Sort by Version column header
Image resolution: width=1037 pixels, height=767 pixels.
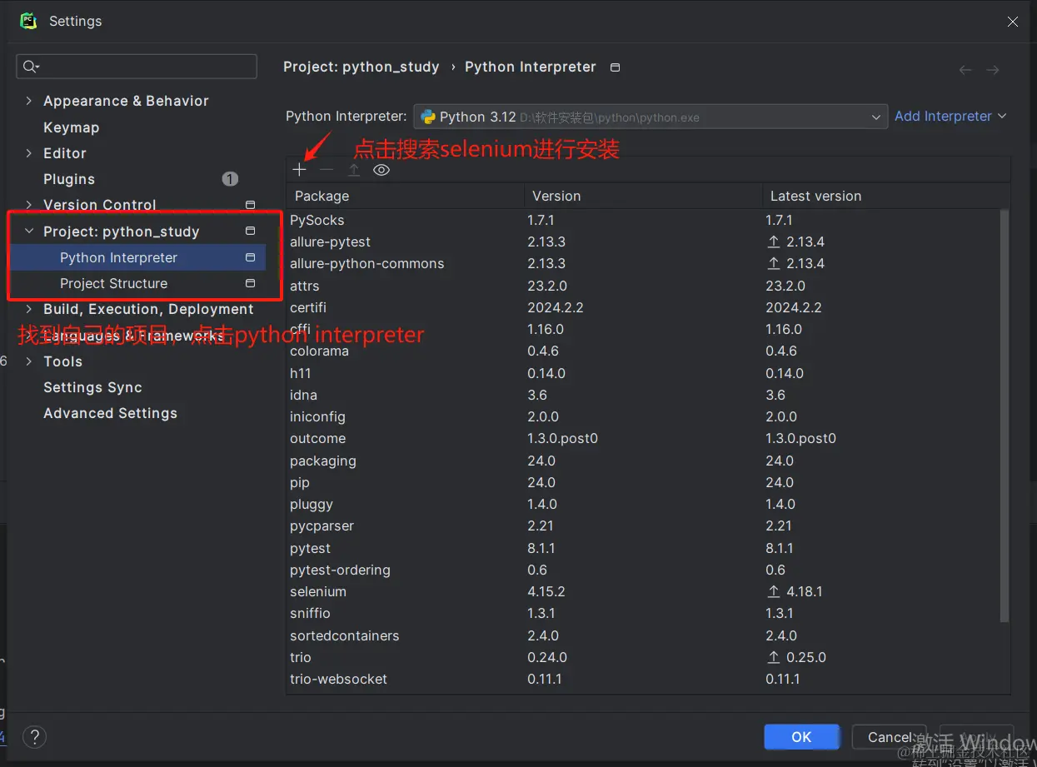coord(642,196)
